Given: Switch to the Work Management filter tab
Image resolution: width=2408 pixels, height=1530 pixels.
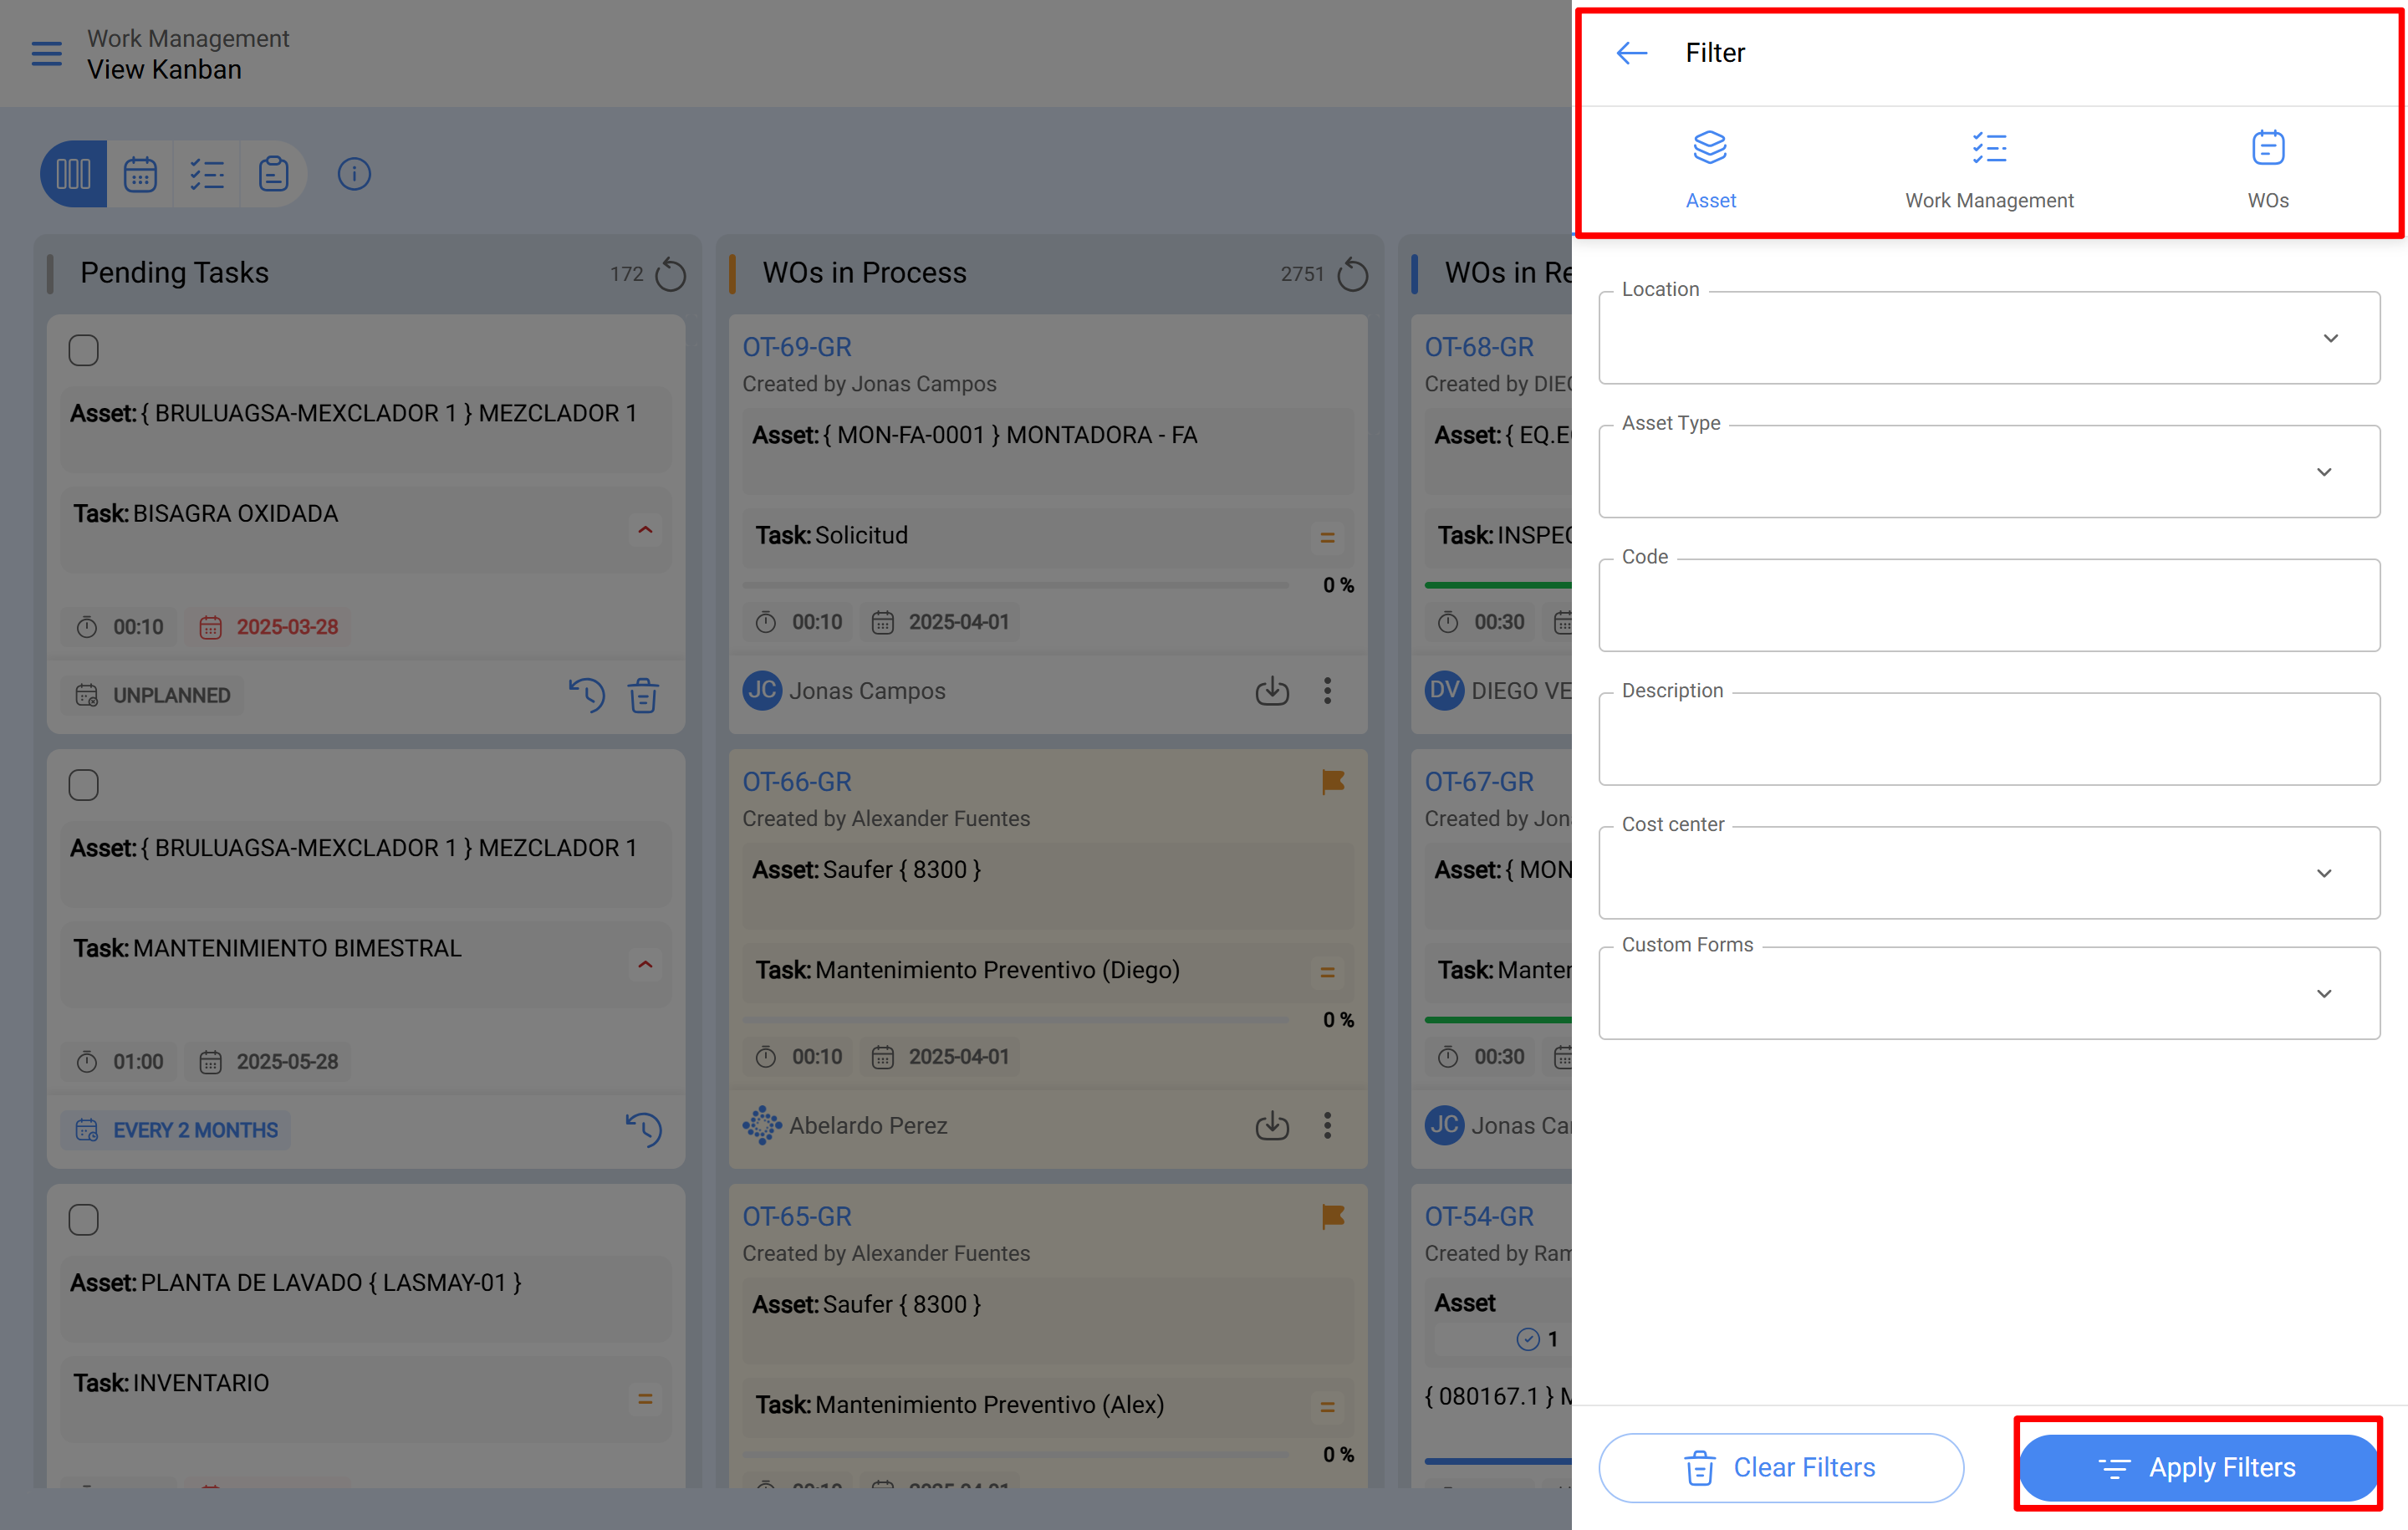Looking at the screenshot, I should point(1988,170).
